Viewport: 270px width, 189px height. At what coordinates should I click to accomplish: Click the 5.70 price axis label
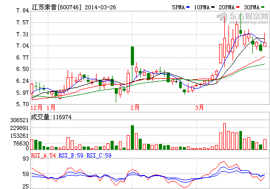pyautogui.click(x=22, y=104)
